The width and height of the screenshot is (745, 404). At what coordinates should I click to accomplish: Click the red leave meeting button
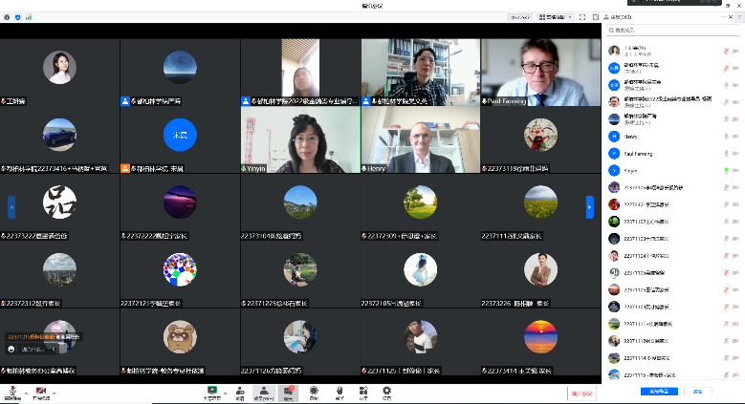tap(581, 393)
